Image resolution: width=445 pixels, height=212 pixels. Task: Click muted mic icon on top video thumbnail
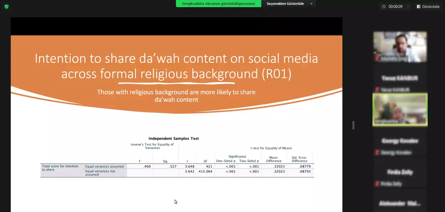[377, 59]
